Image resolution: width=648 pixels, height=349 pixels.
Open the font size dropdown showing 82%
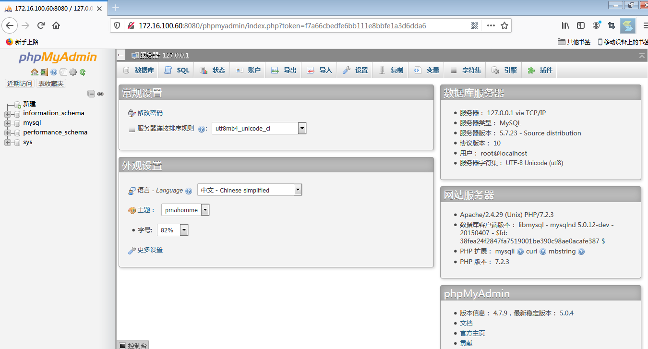coord(173,230)
